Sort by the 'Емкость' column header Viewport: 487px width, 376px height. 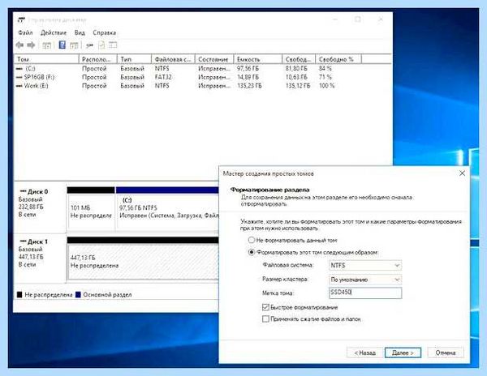click(258, 59)
